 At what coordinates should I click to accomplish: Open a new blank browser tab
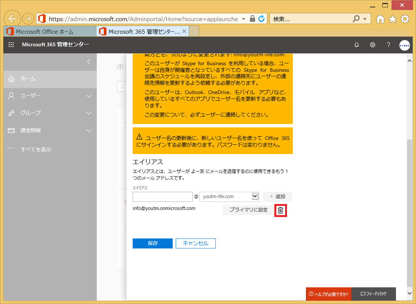coord(194,31)
